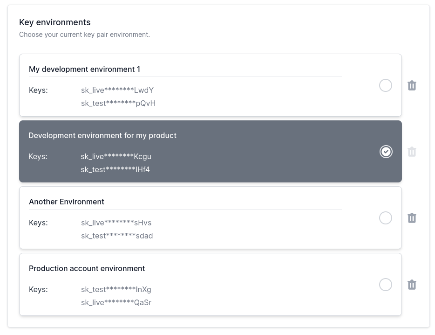Image resolution: width=435 pixels, height=335 pixels.
Task: Delete My development environment 1 via trash icon
Action: click(412, 85)
